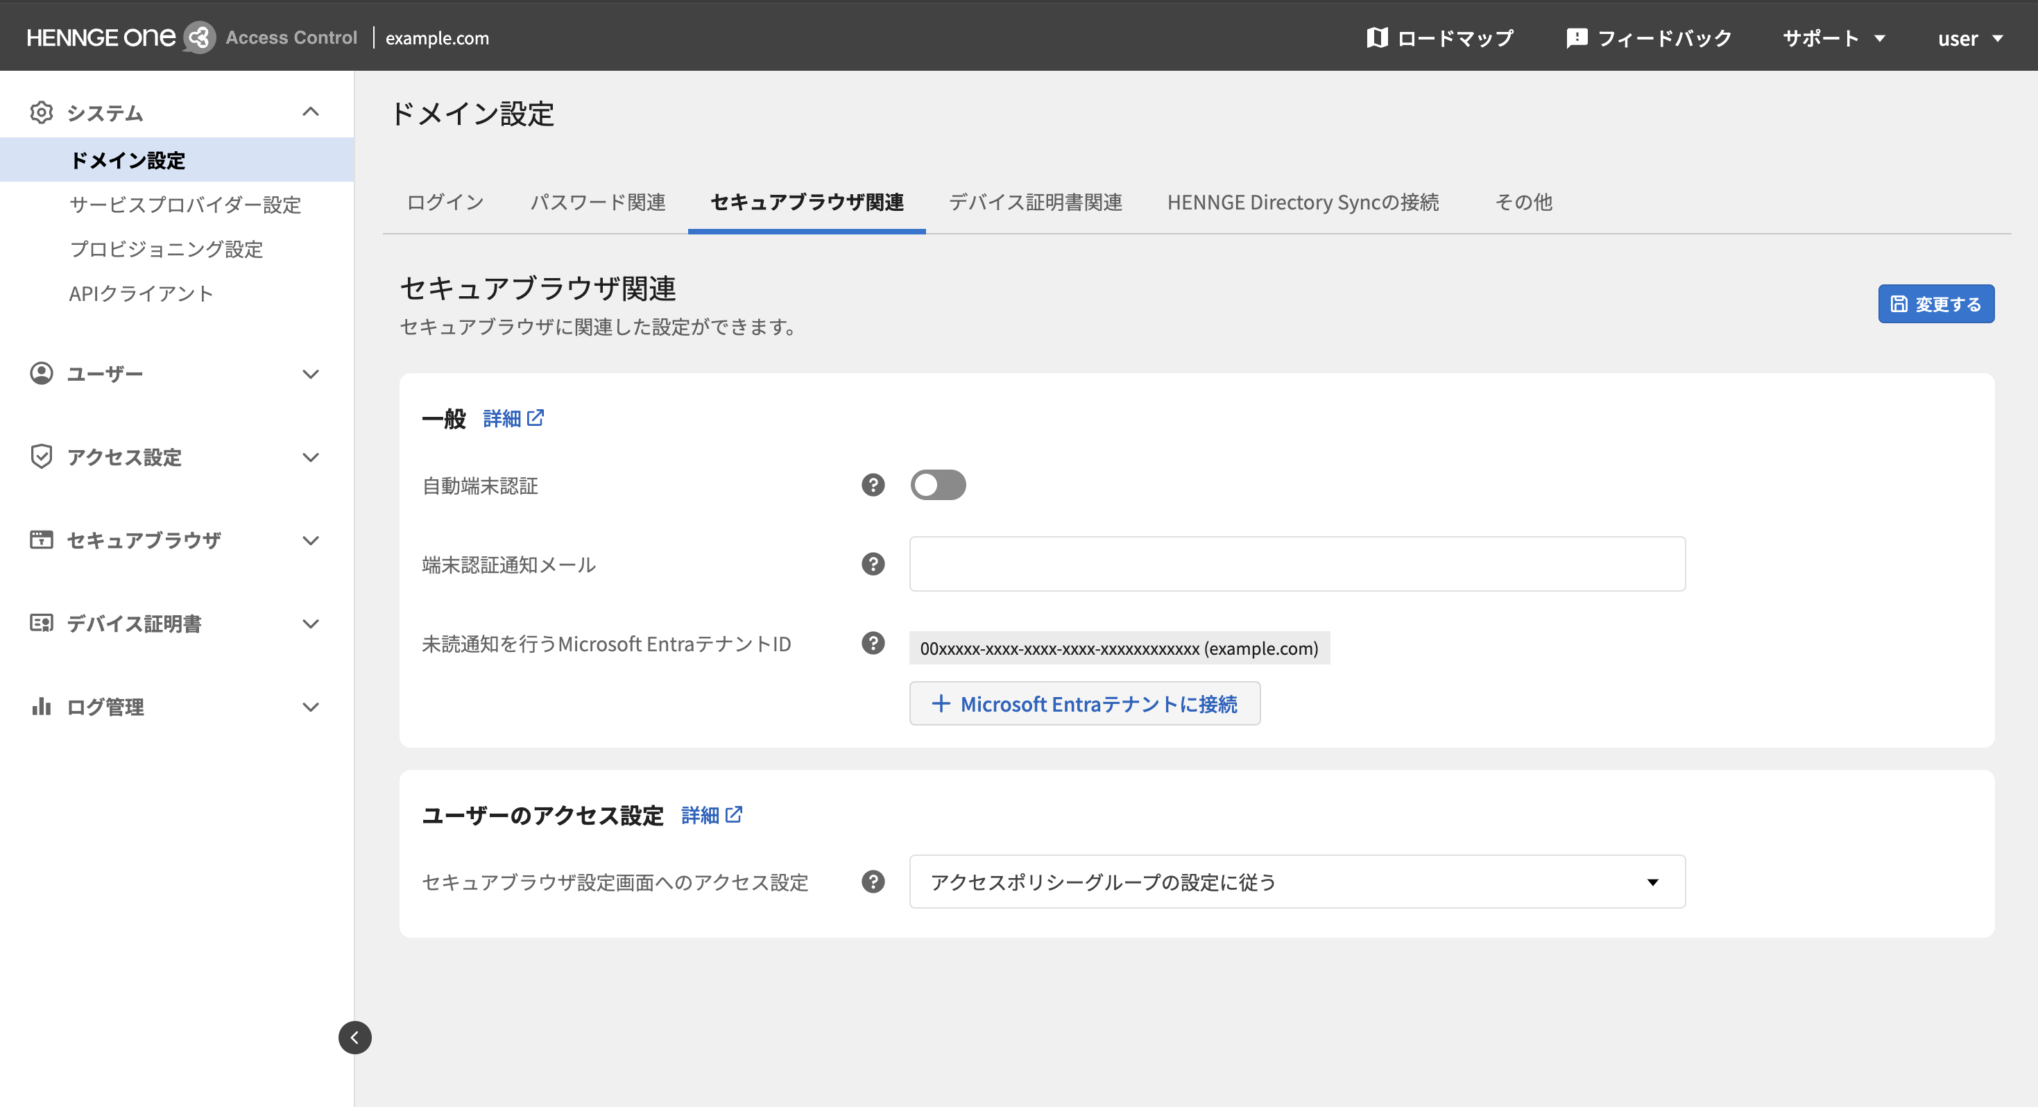Open the roadmap map icon
2038x1107 pixels.
tap(1377, 37)
